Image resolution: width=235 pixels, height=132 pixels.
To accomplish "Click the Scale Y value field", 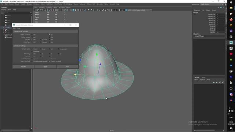I will pyautogui.click(x=220, y=28).
